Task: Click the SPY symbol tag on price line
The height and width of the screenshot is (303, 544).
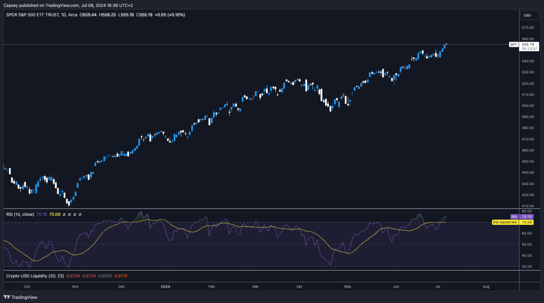Action: coord(513,45)
